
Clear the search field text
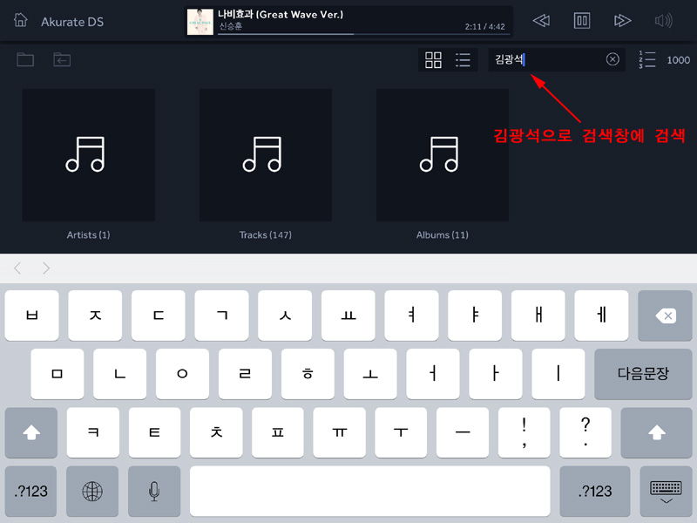612,59
